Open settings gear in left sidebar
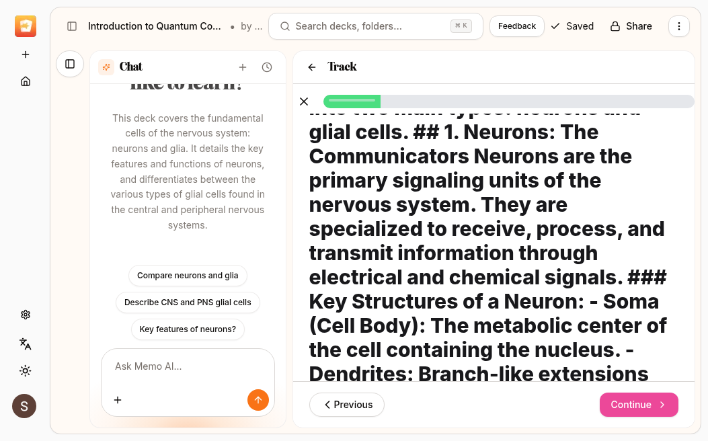Screen dimensions: 708x441 [x=26, y=315]
